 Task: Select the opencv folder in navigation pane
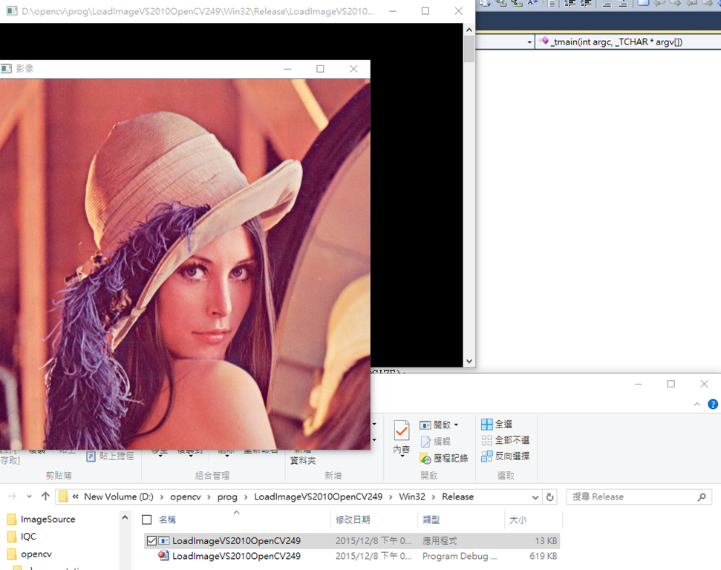36,554
